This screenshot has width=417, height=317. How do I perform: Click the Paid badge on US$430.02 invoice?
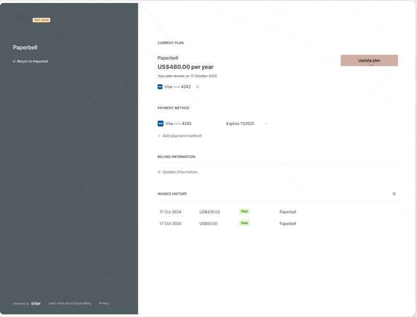tap(244, 212)
